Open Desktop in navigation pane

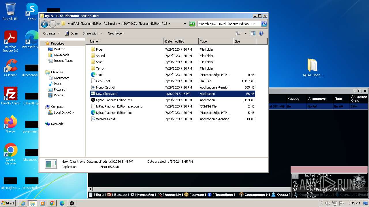59,49
